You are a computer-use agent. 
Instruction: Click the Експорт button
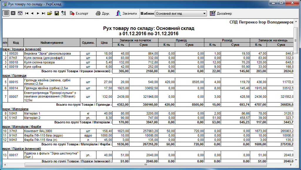coord(79,14)
